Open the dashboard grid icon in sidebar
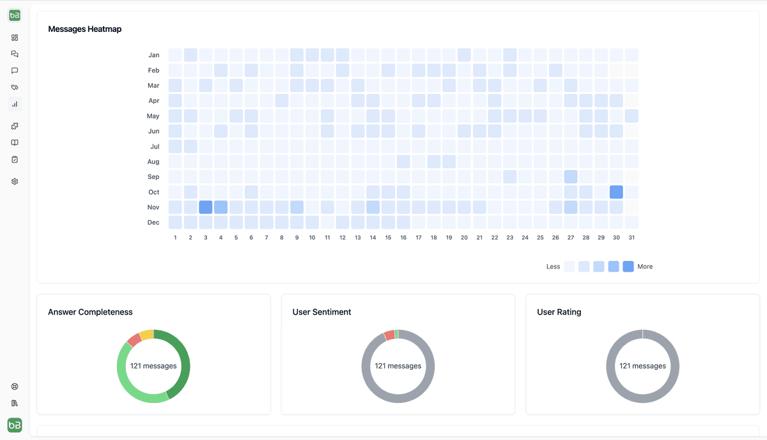Screen dimensions: 767x440 point(15,38)
